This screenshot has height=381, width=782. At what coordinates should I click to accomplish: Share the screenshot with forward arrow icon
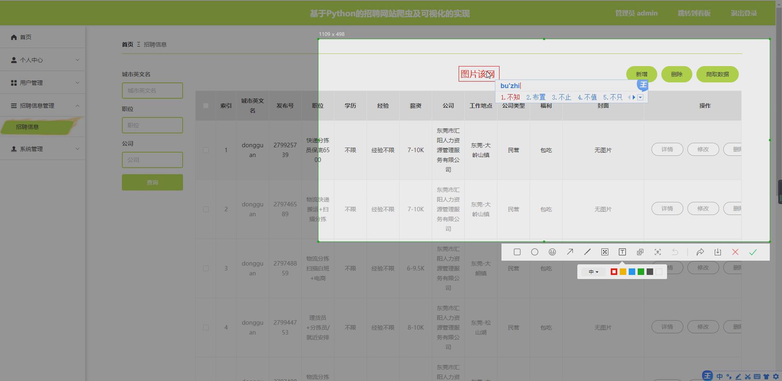[700, 252]
